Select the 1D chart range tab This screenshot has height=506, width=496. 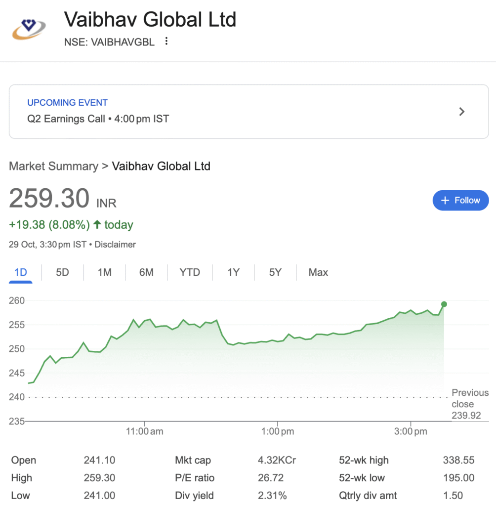[x=20, y=272]
